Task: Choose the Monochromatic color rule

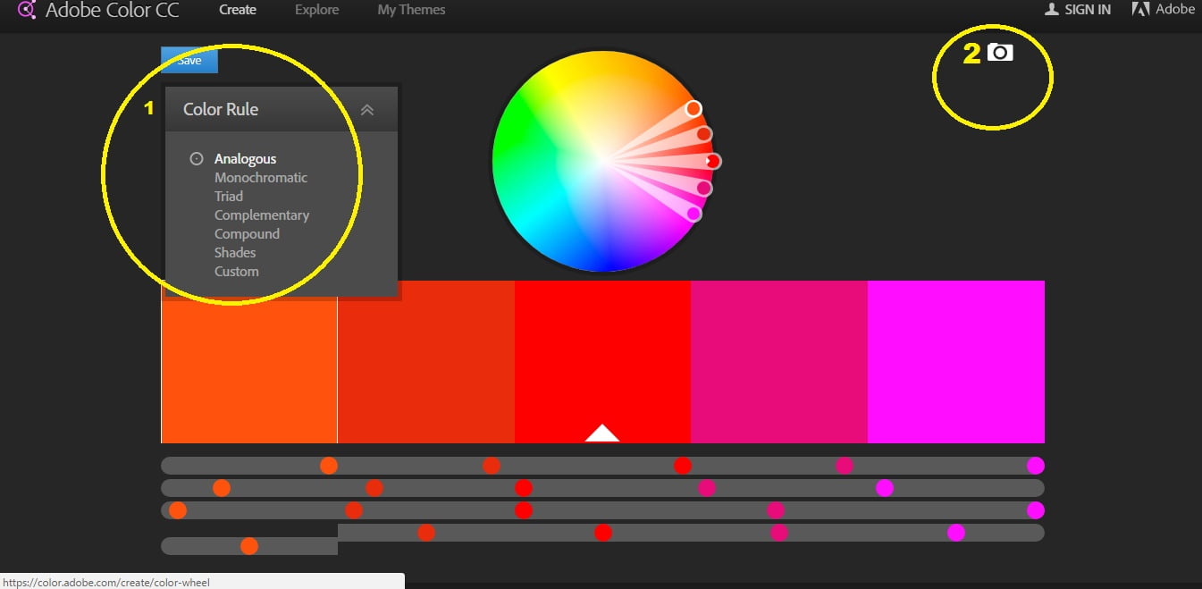Action: (x=260, y=178)
